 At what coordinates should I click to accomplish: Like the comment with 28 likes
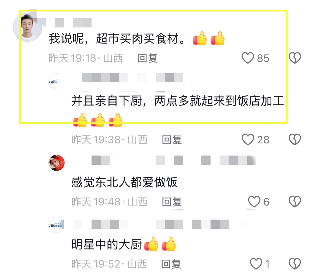click(248, 139)
